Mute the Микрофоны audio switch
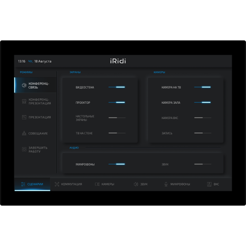The image size is (246, 246). (x=117, y=164)
